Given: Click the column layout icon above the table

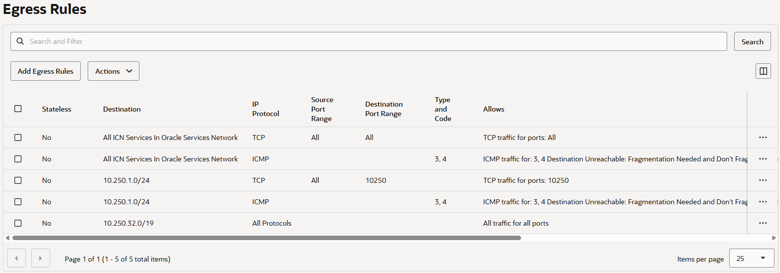Looking at the screenshot, I should pos(763,71).
